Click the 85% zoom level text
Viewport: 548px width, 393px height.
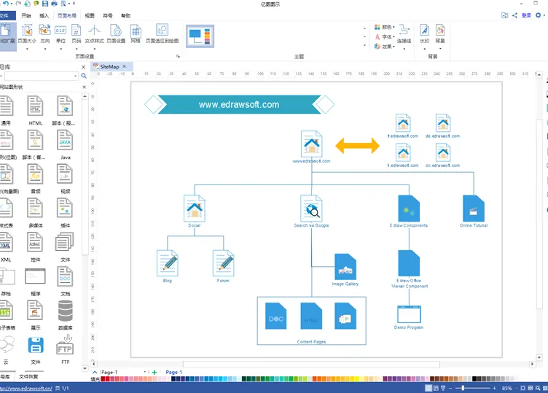click(x=507, y=388)
